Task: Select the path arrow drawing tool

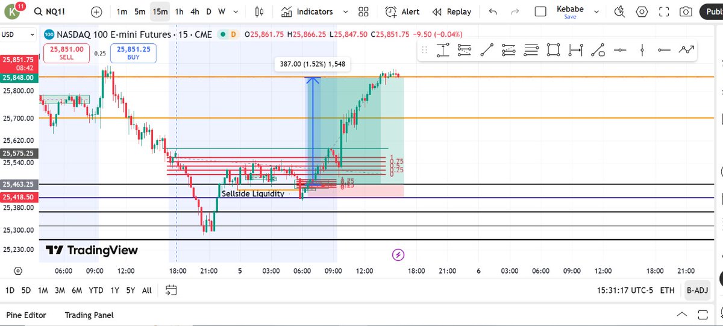Action: click(x=686, y=51)
